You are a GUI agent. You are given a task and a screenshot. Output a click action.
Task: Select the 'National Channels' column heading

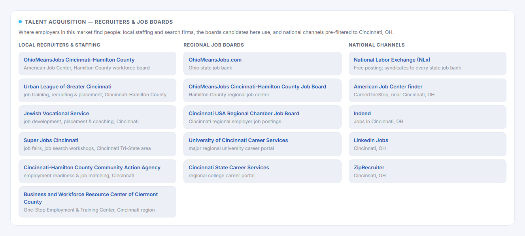click(377, 45)
